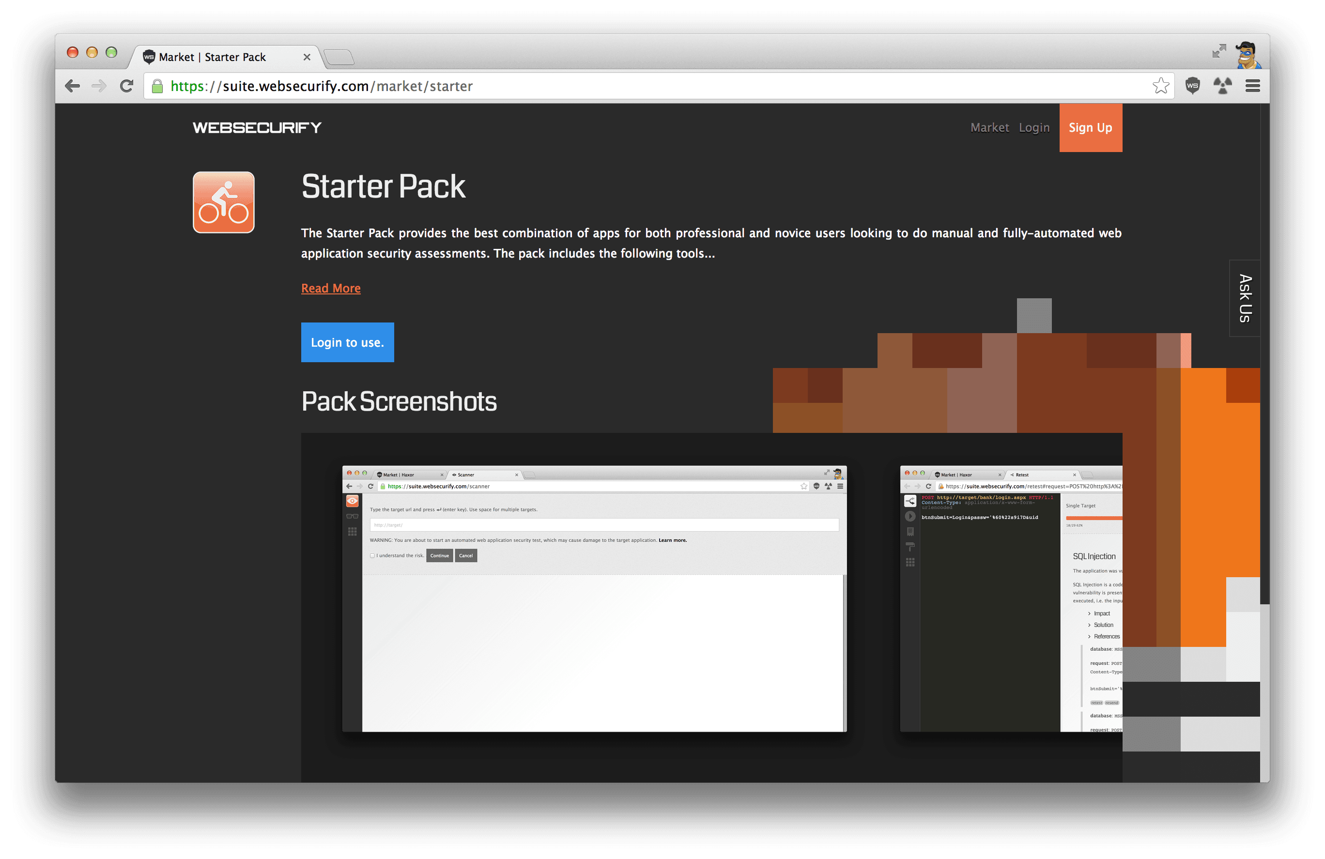1325x859 pixels.
Task: Select the Market | Starter Pack tab
Action: coord(226,57)
